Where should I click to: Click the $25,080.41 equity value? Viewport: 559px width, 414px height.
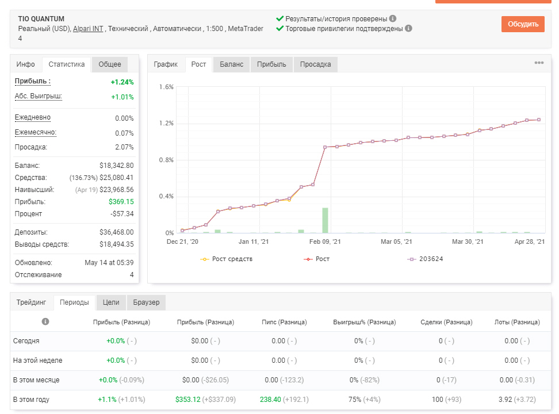coord(117,178)
